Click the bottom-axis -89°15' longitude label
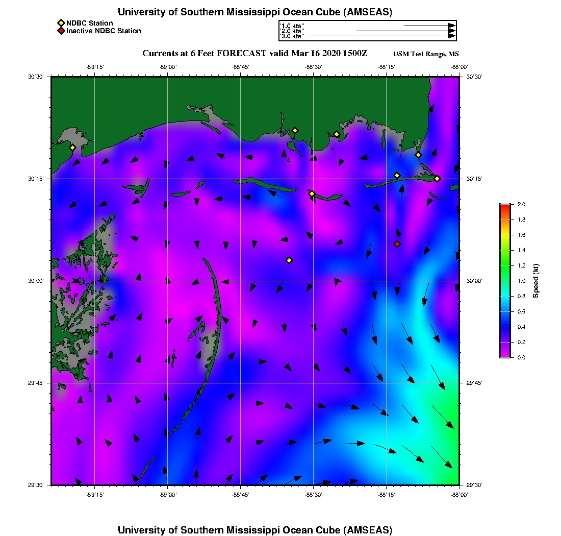This screenshot has width=561, height=536. [x=95, y=495]
